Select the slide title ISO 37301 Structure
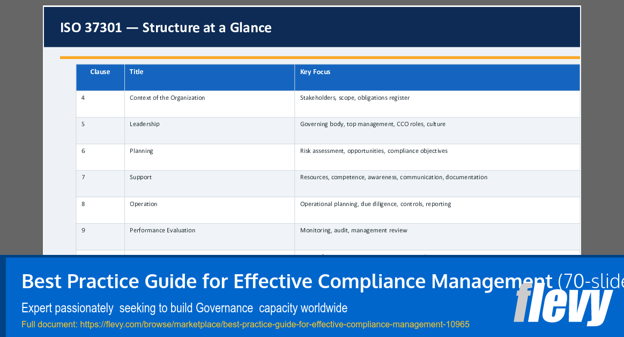Image resolution: width=624 pixels, height=337 pixels. (x=166, y=27)
